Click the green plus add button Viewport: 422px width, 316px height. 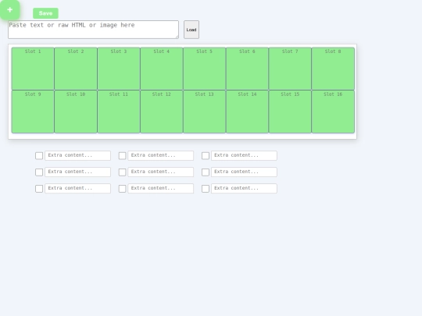click(x=9, y=10)
